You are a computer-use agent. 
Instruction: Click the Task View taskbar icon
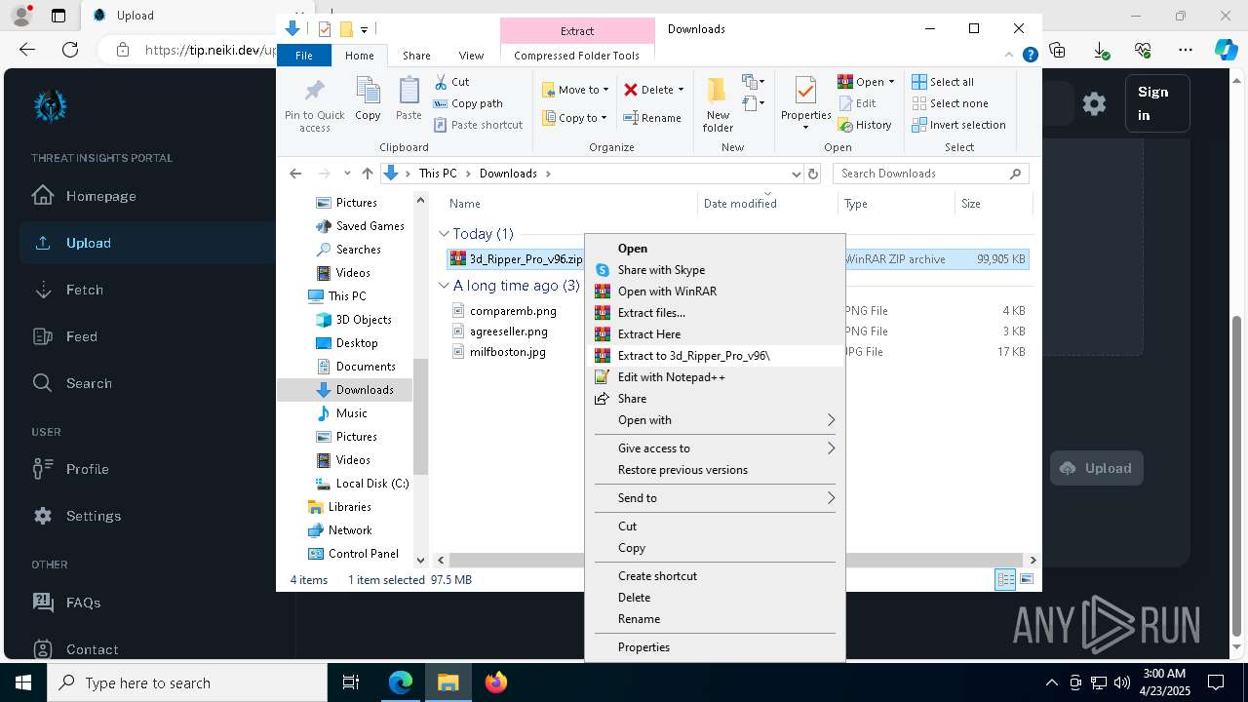tap(351, 682)
